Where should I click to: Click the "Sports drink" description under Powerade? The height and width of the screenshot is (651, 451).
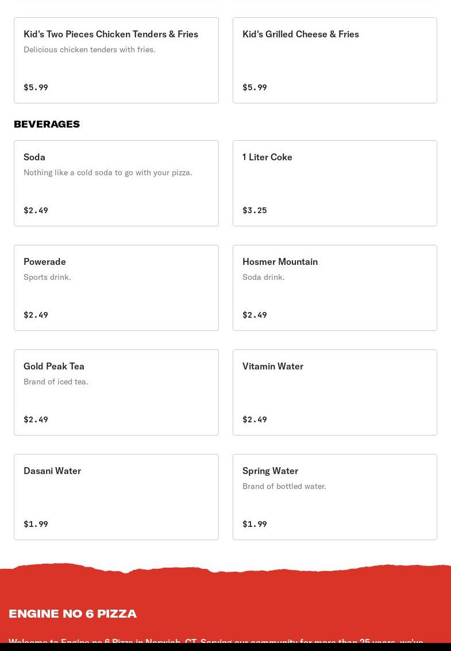[47, 277]
